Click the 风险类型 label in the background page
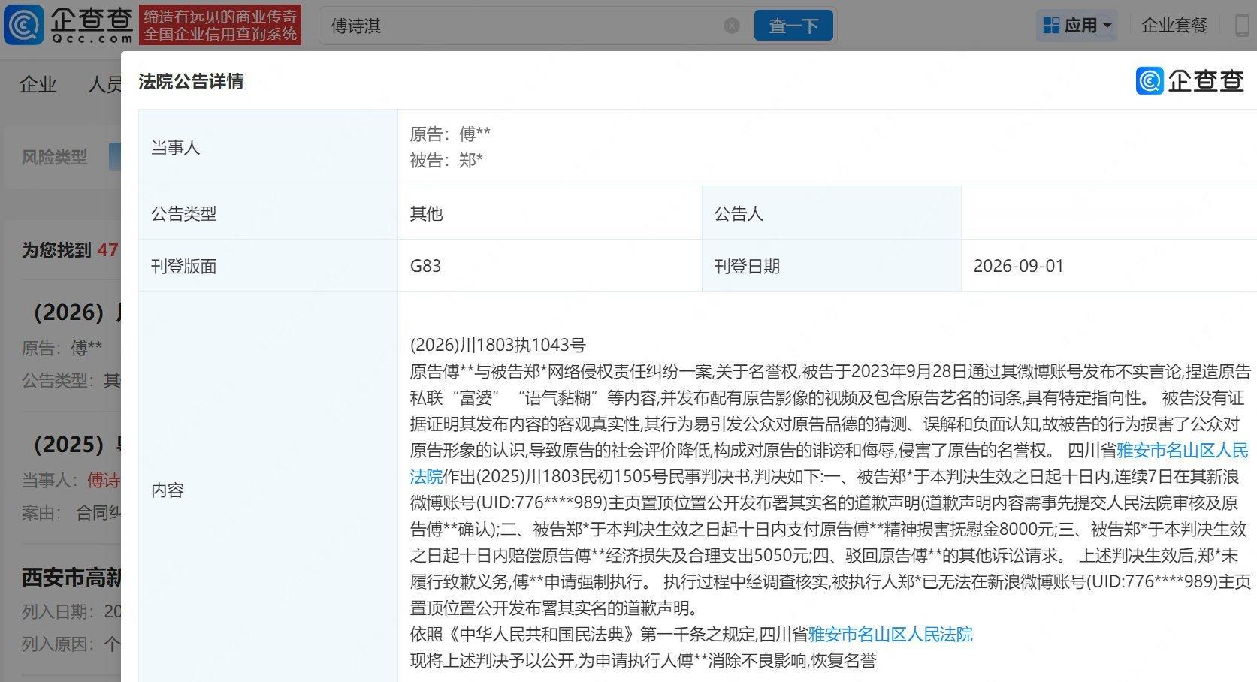 tap(54, 157)
